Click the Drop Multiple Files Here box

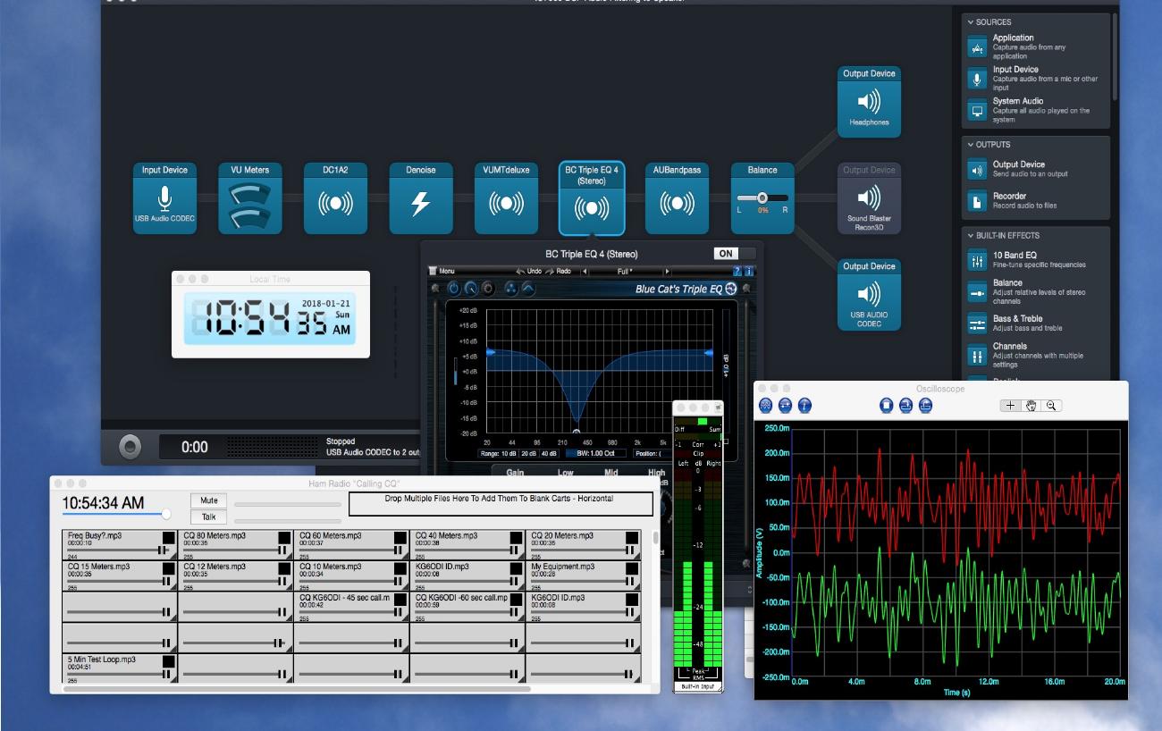[499, 504]
